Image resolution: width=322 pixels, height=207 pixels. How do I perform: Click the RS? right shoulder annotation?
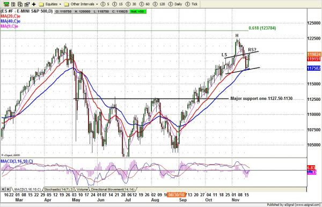252,50
